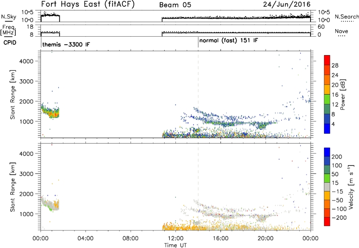
Task: Click the power colorbar '4' value
Action: [333, 124]
